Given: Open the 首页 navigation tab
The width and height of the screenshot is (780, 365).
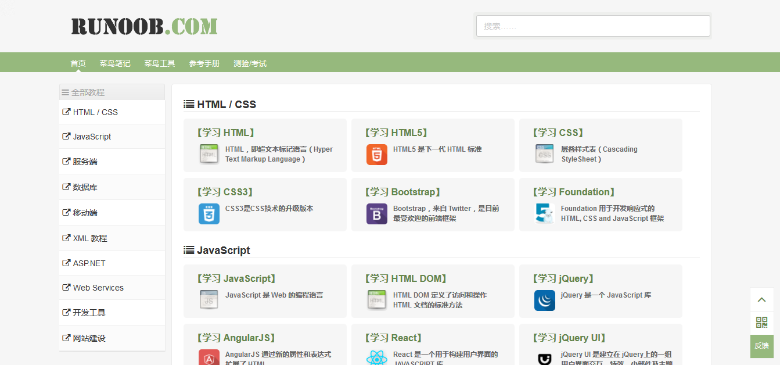Looking at the screenshot, I should click(x=78, y=63).
